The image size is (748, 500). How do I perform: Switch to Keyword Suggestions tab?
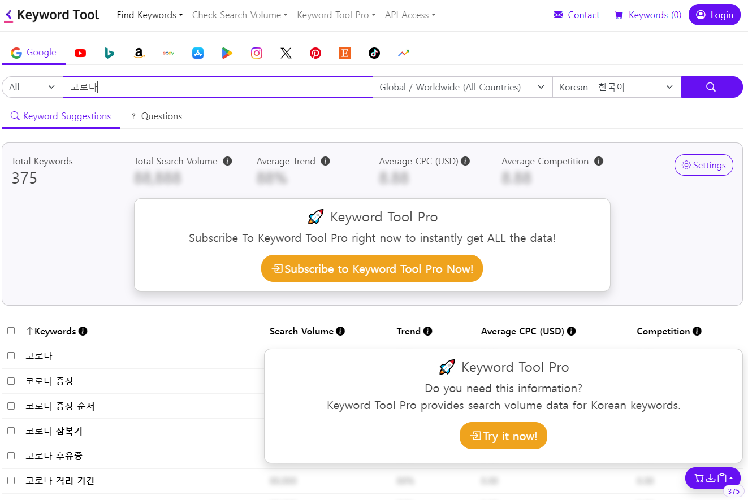[60, 116]
